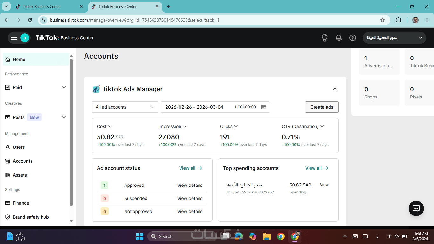Screen dimensions: 434x244
Task: Open the notifications bell
Action: pos(339,38)
